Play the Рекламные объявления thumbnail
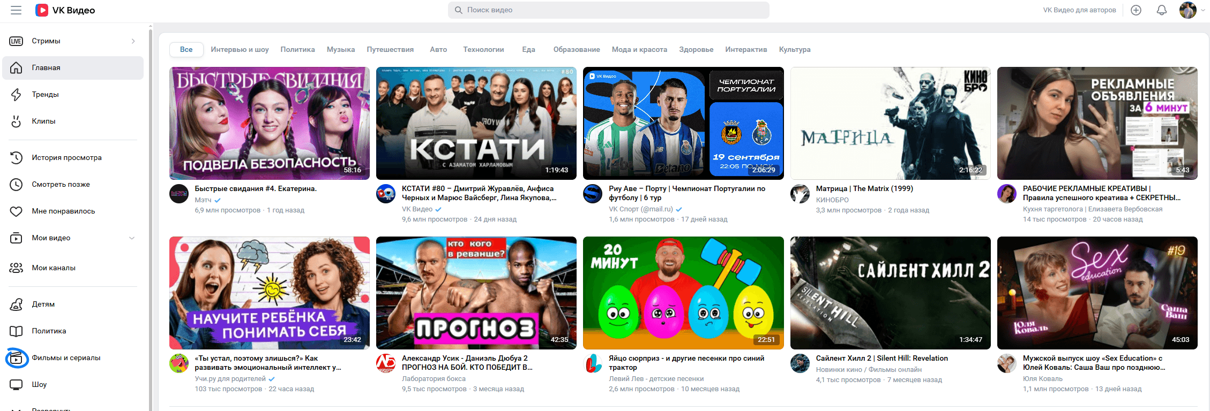Screen dimensions: 1210x411 [1097, 123]
